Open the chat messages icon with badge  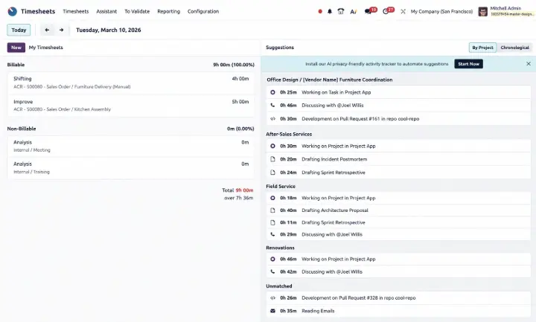coord(368,11)
